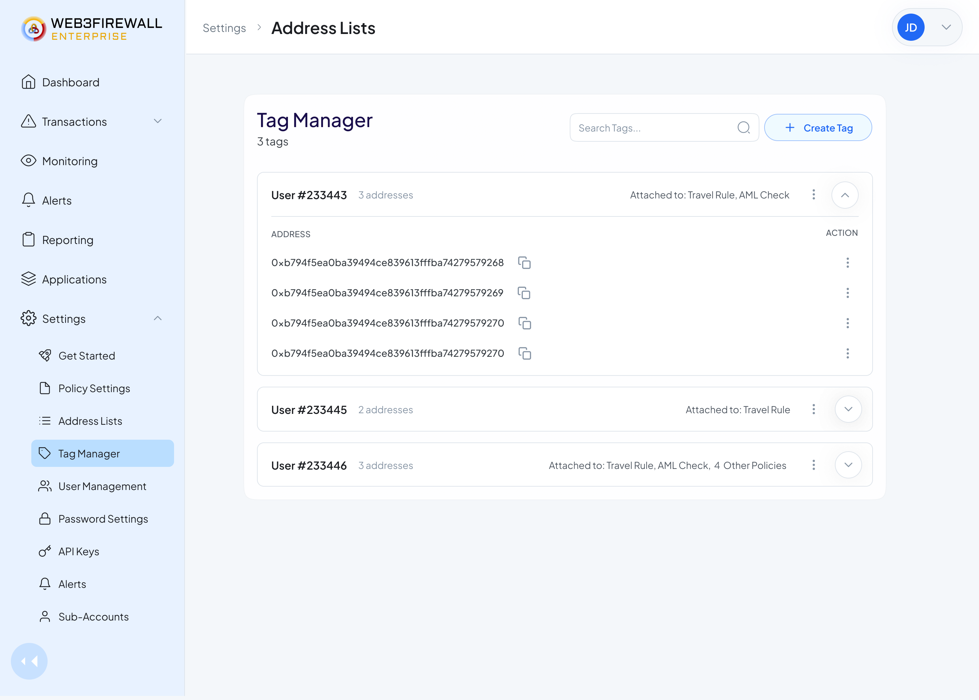Click the Password Settings lock icon
Viewport: 979px width, 700px height.
[45, 519]
